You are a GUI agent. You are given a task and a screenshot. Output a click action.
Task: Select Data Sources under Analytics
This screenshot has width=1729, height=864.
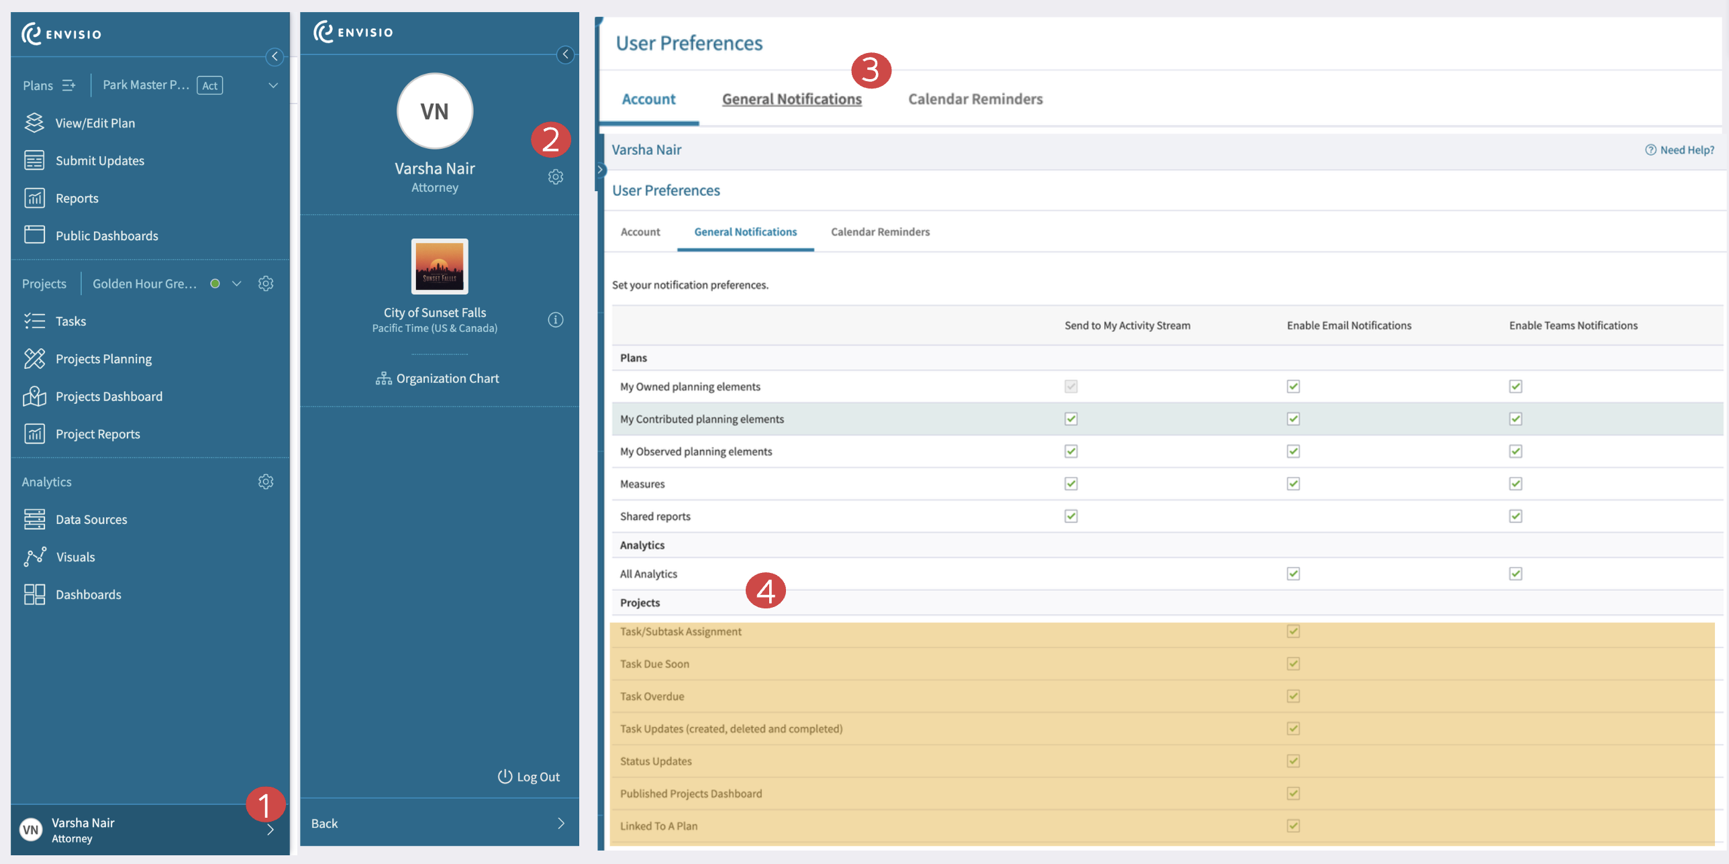click(x=91, y=519)
